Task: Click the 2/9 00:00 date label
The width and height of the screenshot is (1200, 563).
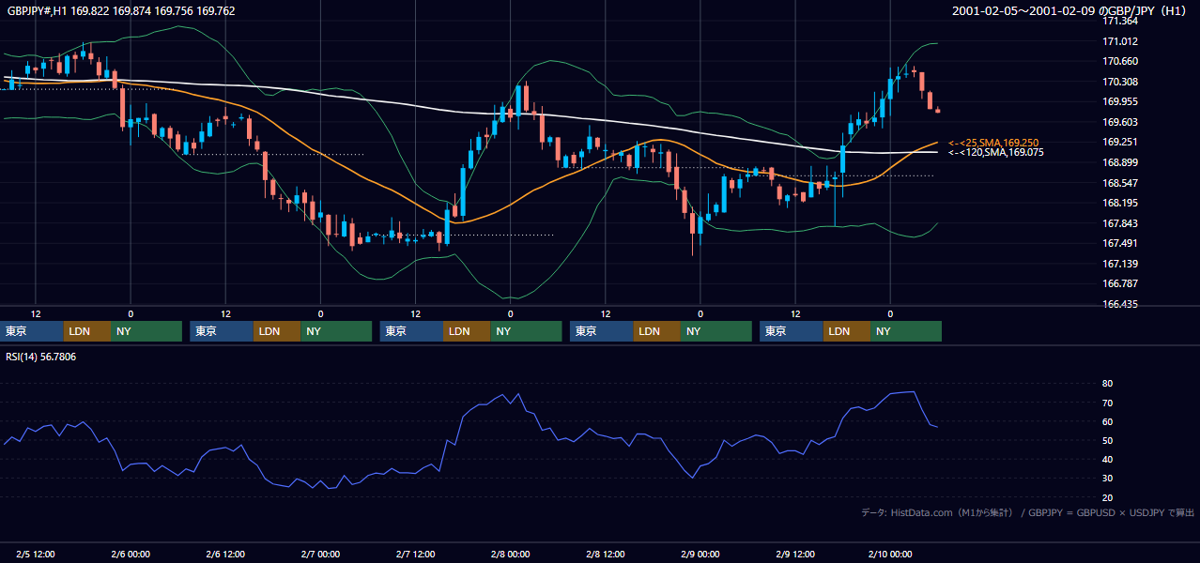Action: [700, 554]
